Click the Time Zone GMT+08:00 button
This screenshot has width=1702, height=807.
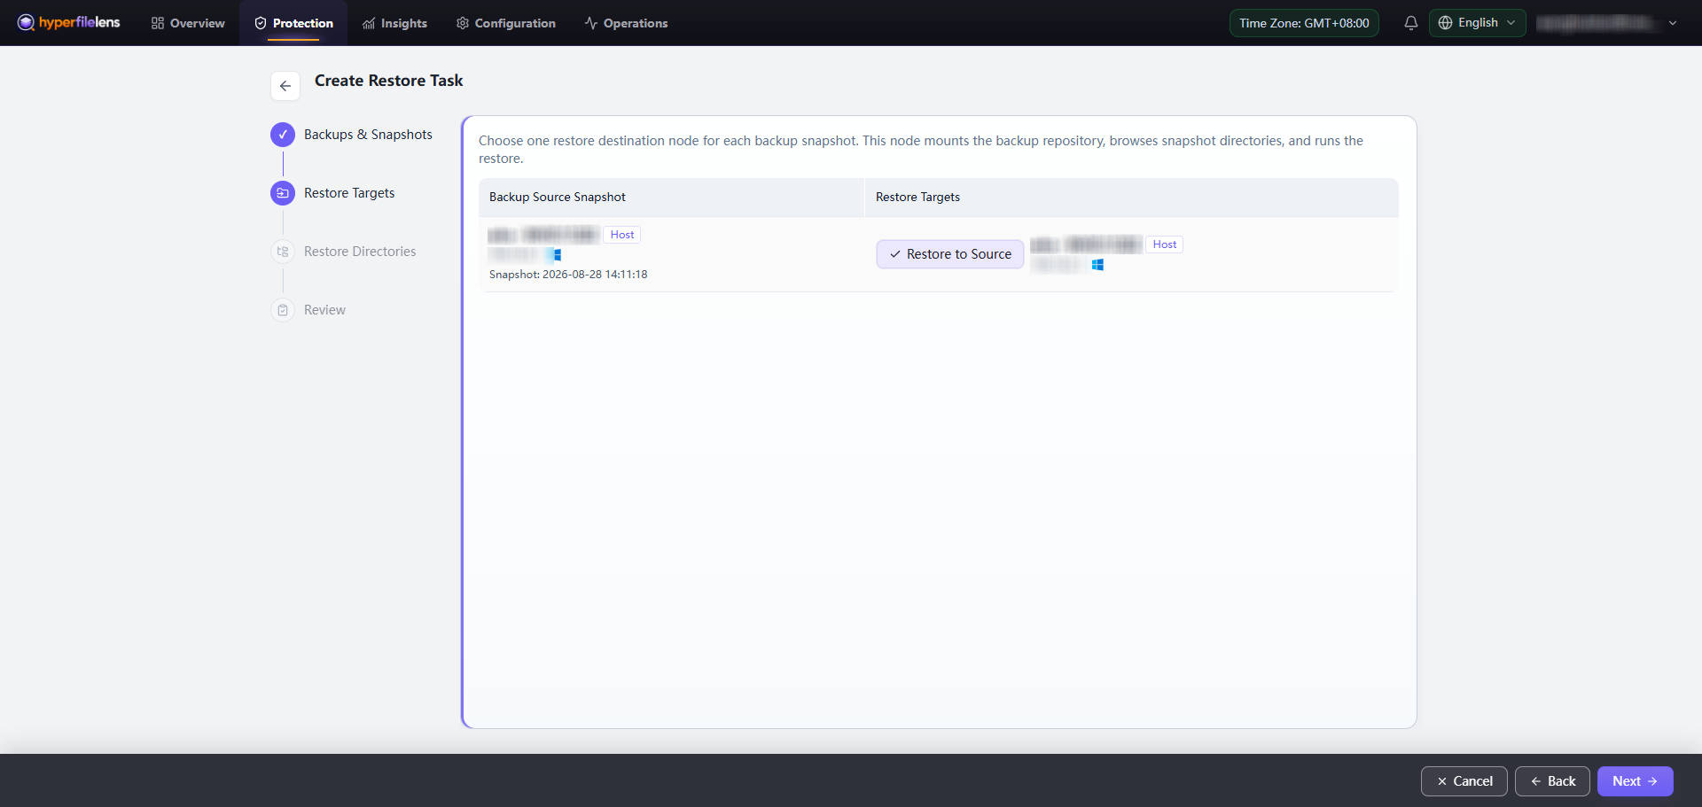coord(1304,23)
